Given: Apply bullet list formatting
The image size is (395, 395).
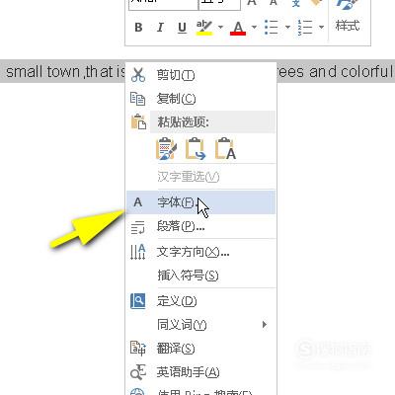Looking at the screenshot, I should point(272,27).
